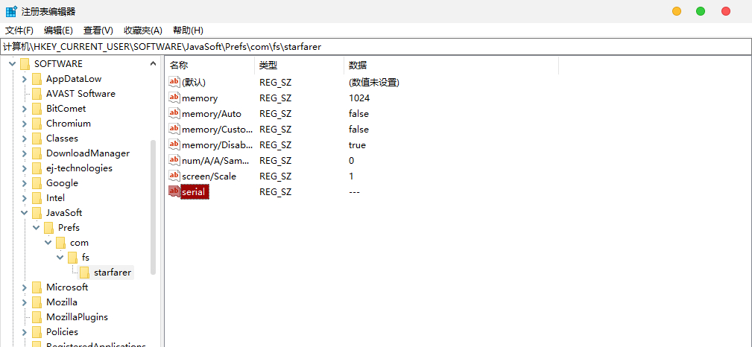752x347 pixels.
Task: Open the 帮助(H) menu
Action: click(188, 31)
